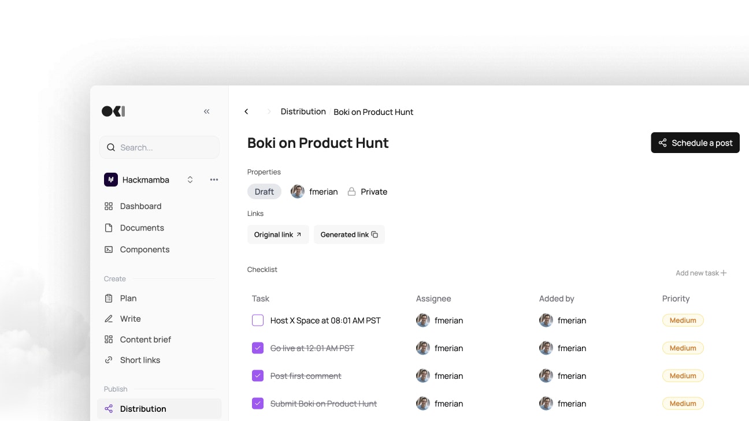Click Post first comment task text
The width and height of the screenshot is (749, 421).
pos(306,376)
